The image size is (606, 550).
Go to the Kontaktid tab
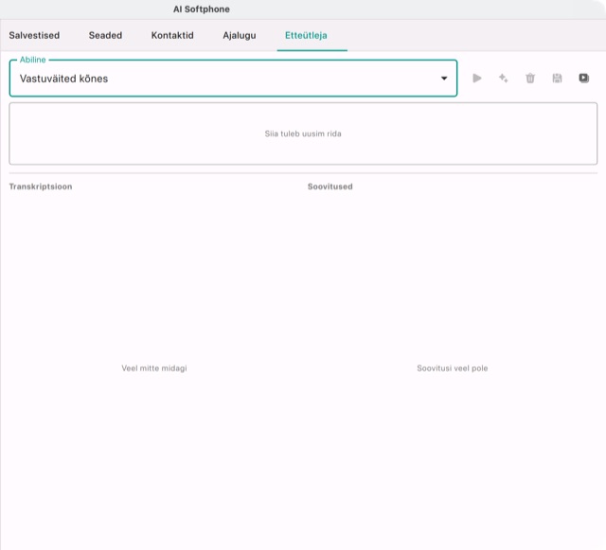point(172,35)
